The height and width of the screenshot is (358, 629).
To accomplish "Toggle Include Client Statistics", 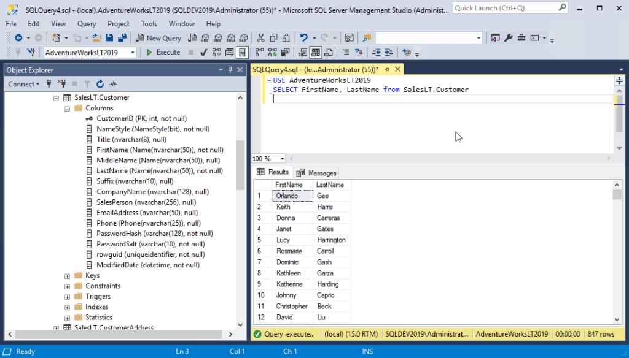I will coord(285,53).
